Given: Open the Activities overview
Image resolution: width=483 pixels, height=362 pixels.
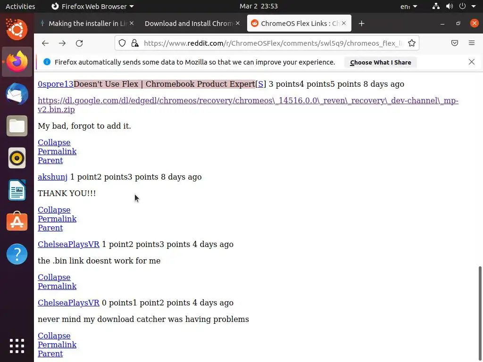Looking at the screenshot, I should tap(20, 6).
